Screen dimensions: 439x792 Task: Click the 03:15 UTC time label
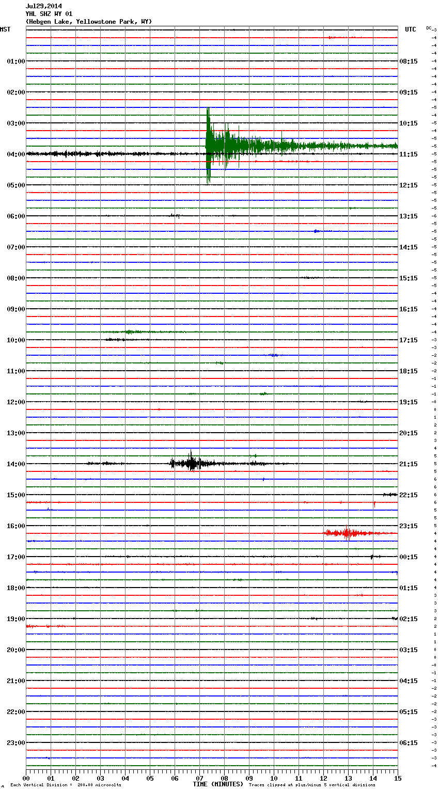(x=409, y=650)
